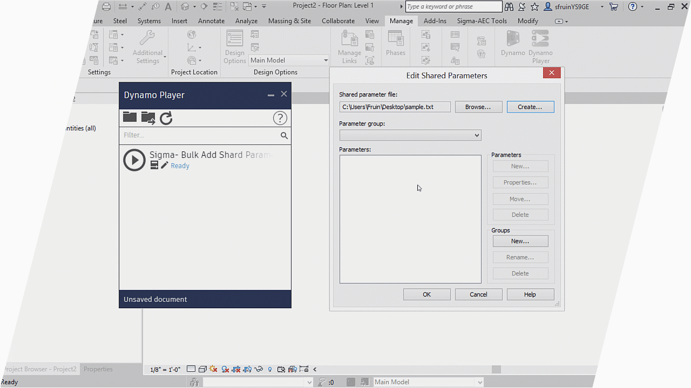Open Design Options ribbon button
This screenshot has height=388, width=691.
(x=235, y=47)
